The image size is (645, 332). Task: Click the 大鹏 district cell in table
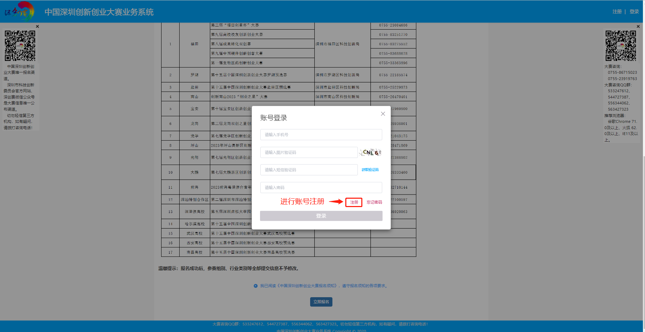(x=195, y=172)
